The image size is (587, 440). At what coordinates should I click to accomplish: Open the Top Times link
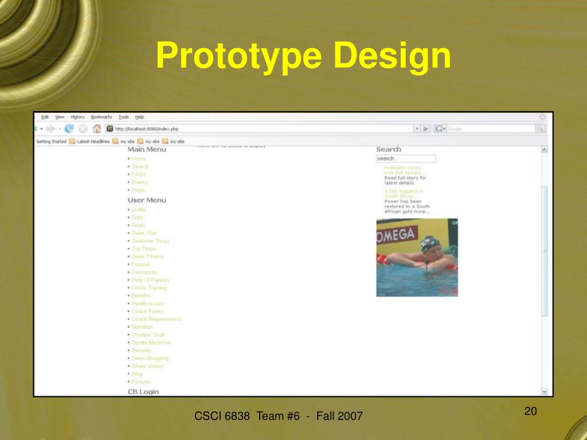coord(144,249)
